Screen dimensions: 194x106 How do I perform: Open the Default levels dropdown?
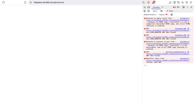tap(150, 15)
